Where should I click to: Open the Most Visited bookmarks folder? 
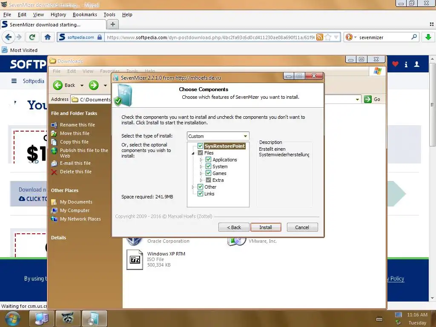coord(20,50)
